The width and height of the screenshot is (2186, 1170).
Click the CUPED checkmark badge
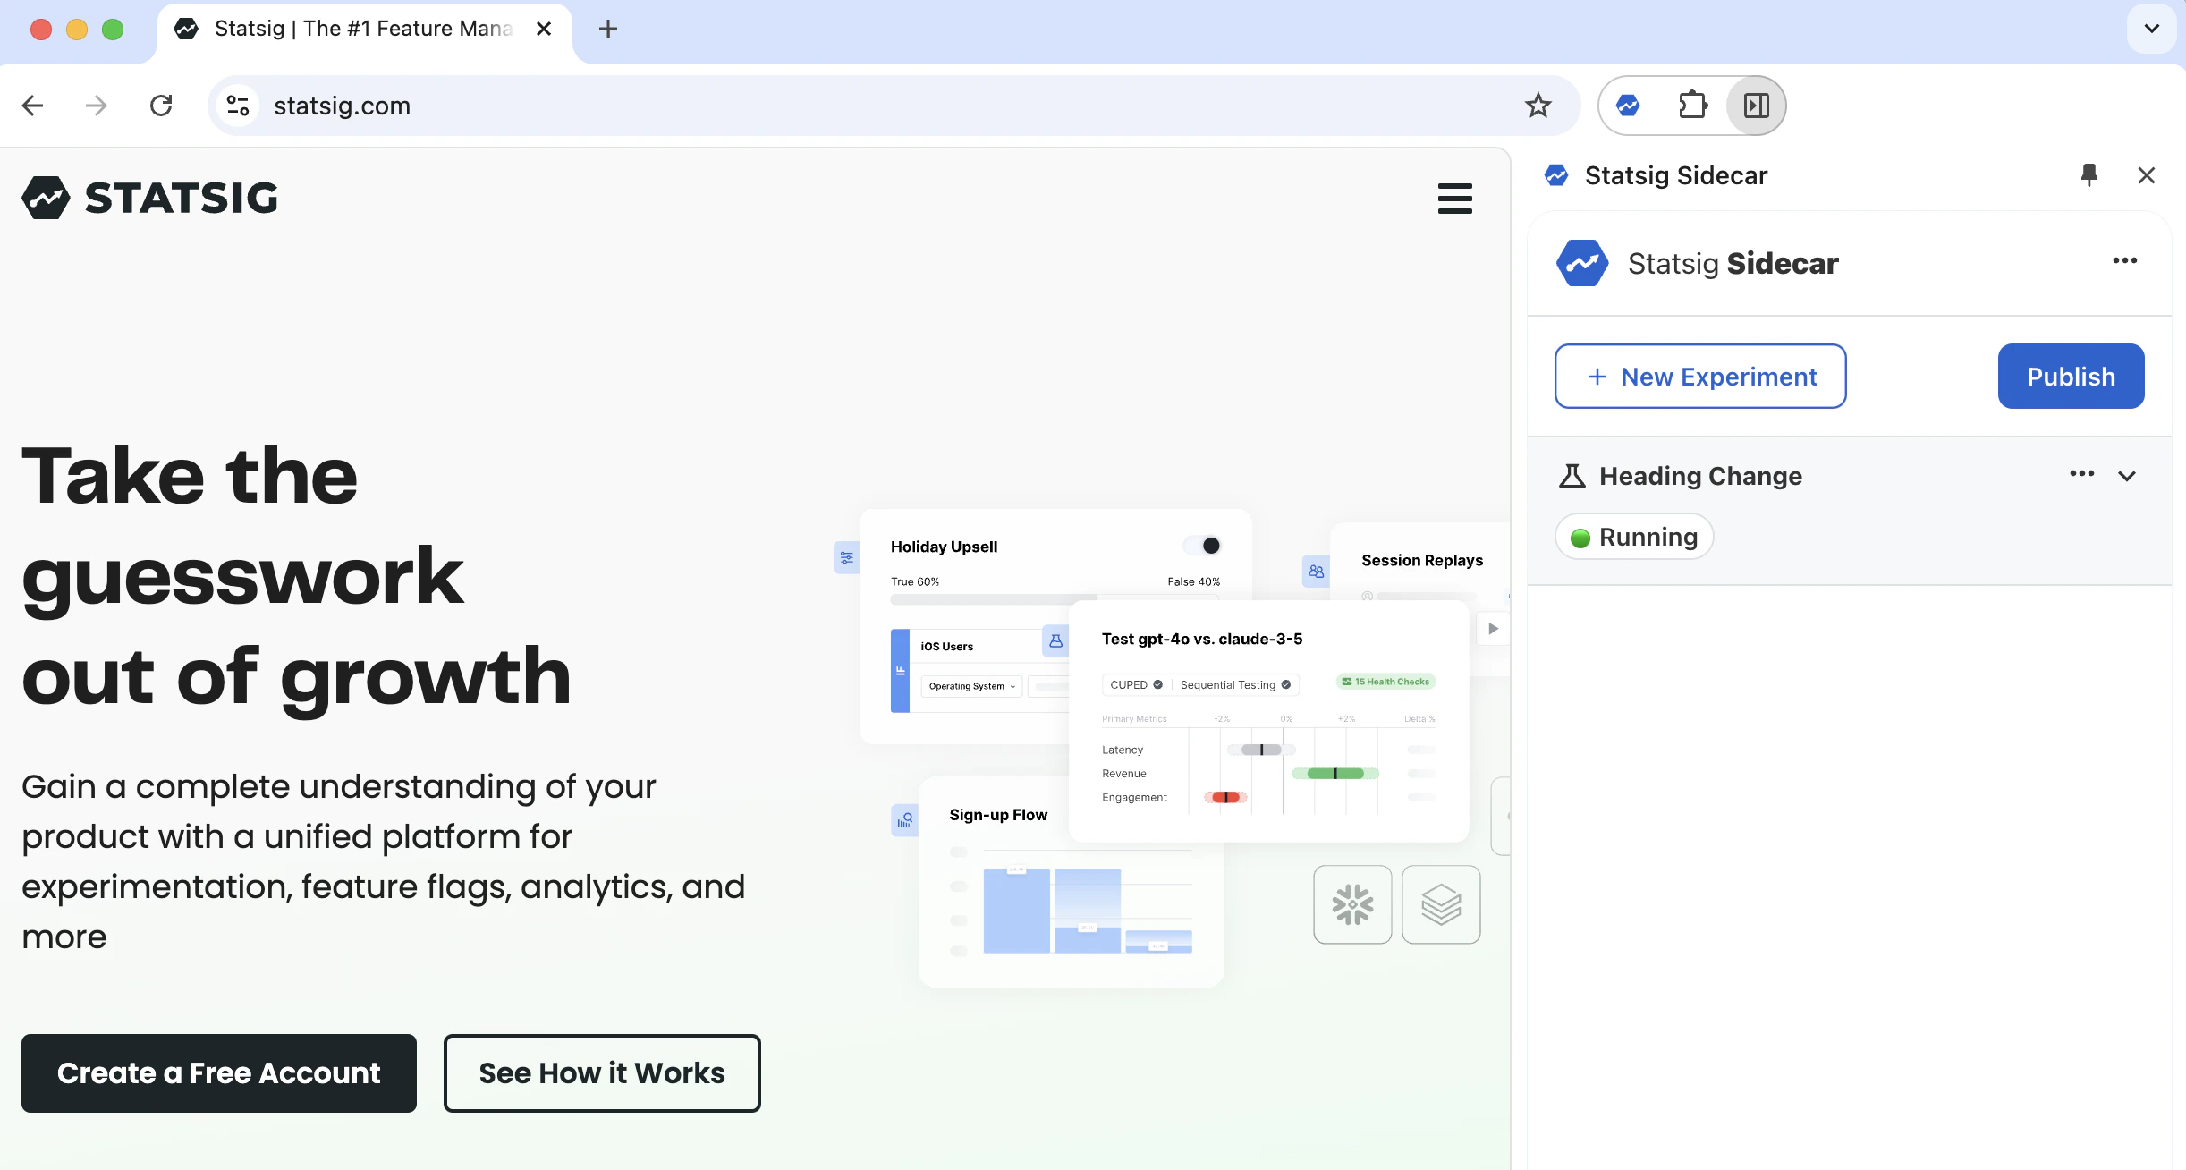[1157, 683]
